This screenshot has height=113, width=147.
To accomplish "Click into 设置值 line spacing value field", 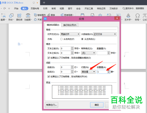I will tap(102, 72).
